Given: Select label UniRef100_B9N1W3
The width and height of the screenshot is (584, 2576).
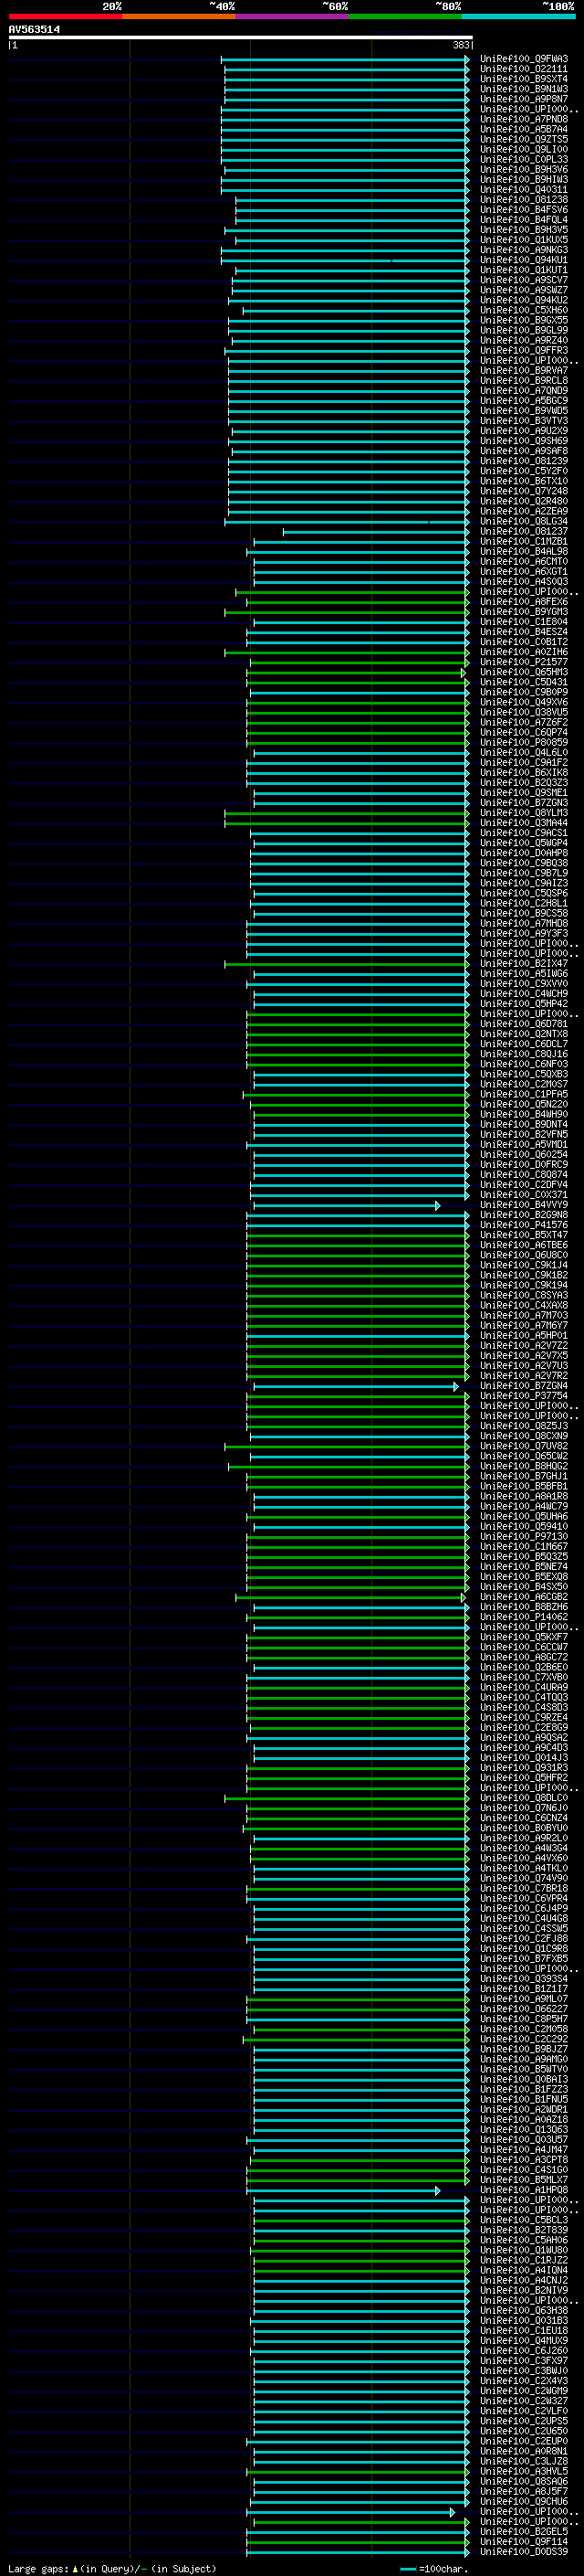Looking at the screenshot, I should 524,89.
